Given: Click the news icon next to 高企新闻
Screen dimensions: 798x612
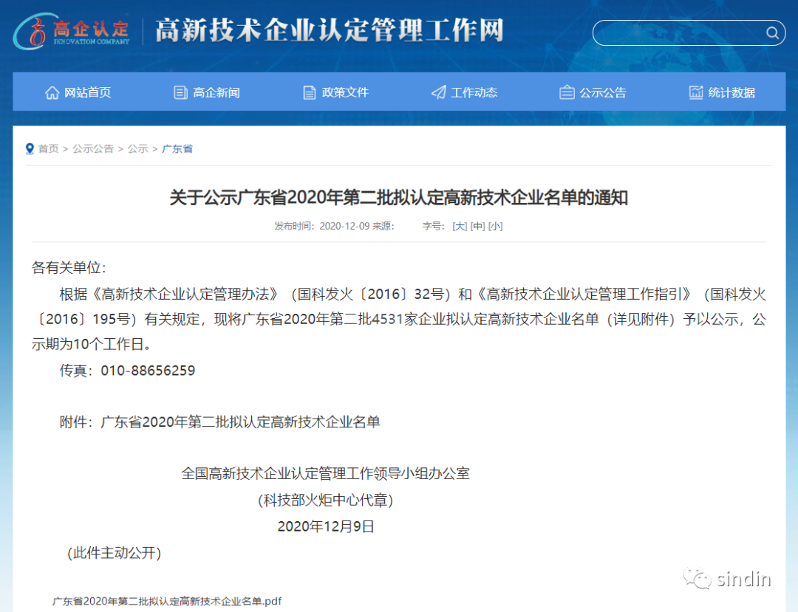Looking at the screenshot, I should point(180,92).
